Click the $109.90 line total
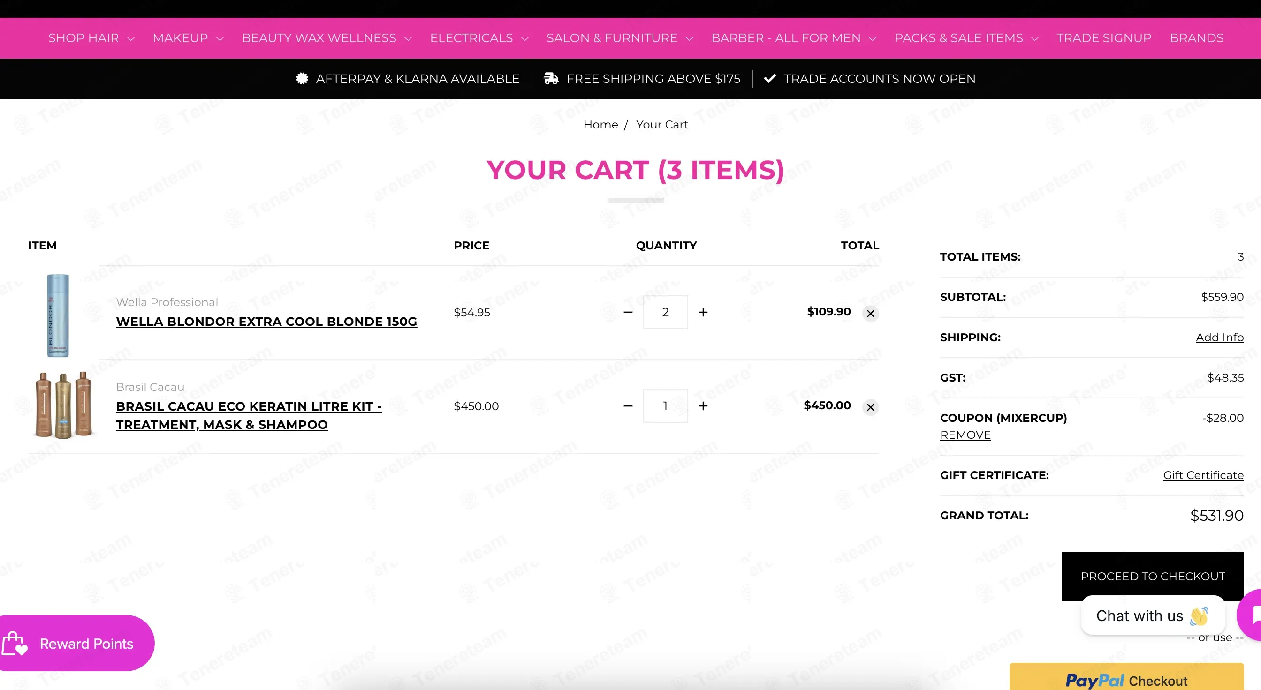Screen dimensions: 1261x690 (829, 312)
